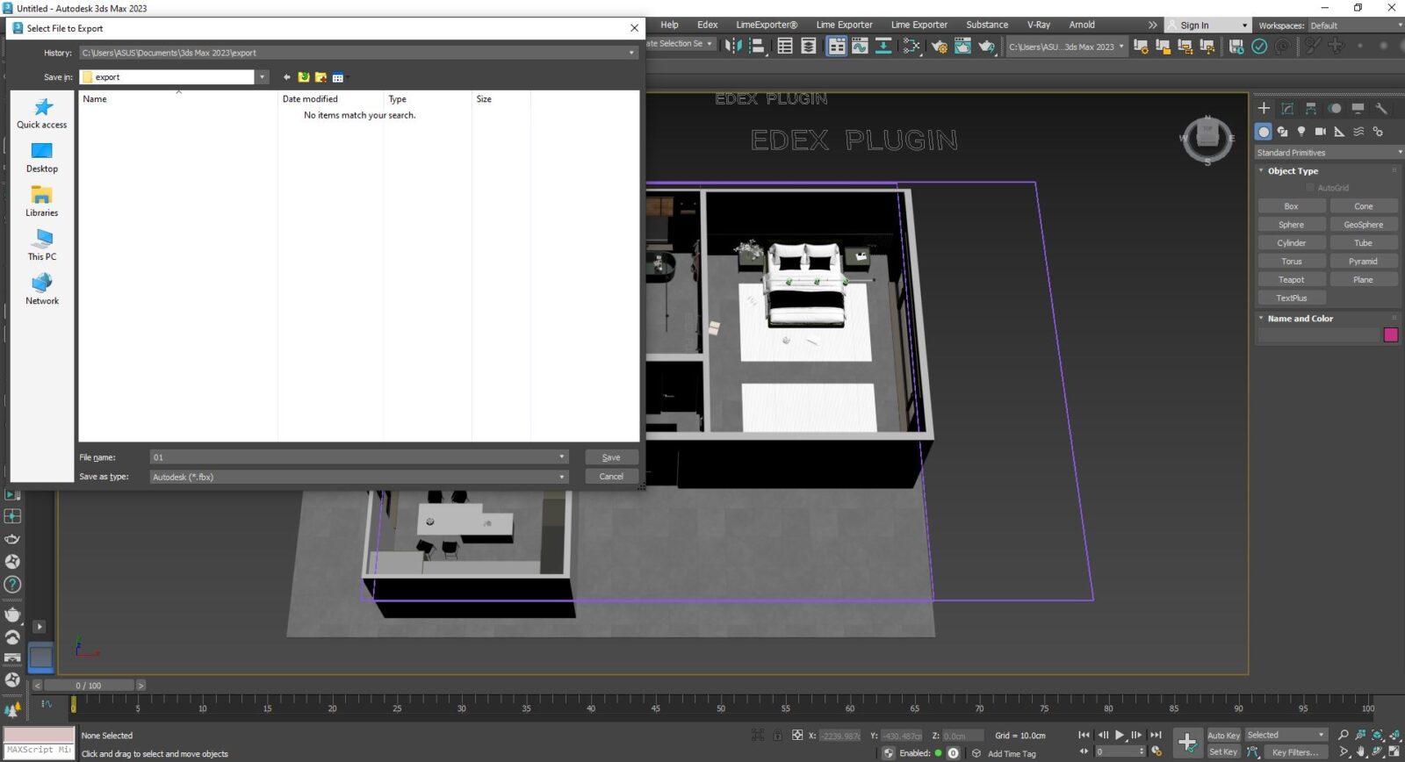Toggle the AutoGrid checkbox

(x=1310, y=188)
